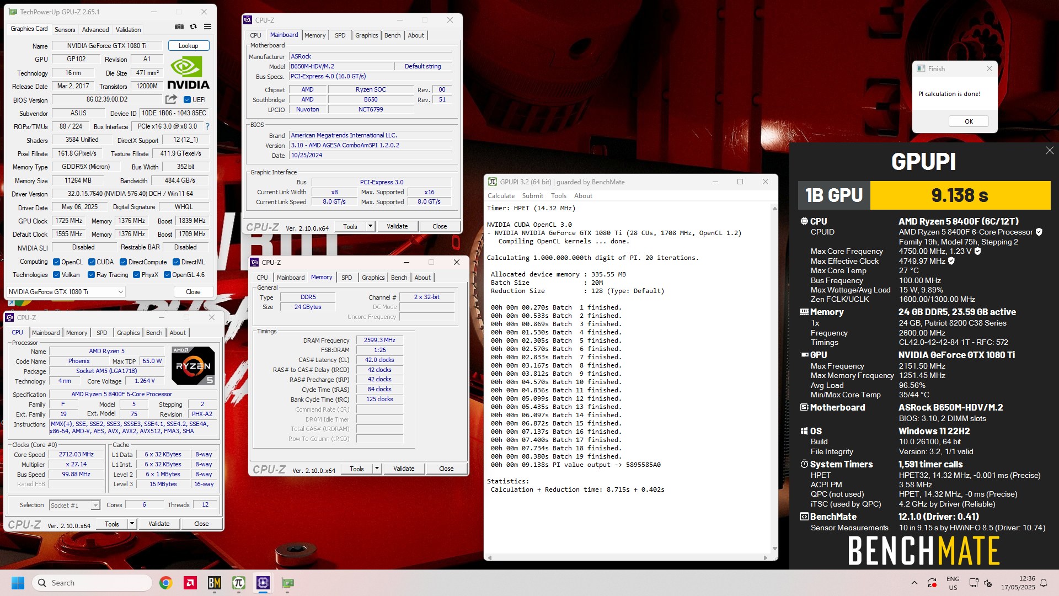The width and height of the screenshot is (1059, 596).
Task: Open network settings from the tray
Action: click(974, 583)
